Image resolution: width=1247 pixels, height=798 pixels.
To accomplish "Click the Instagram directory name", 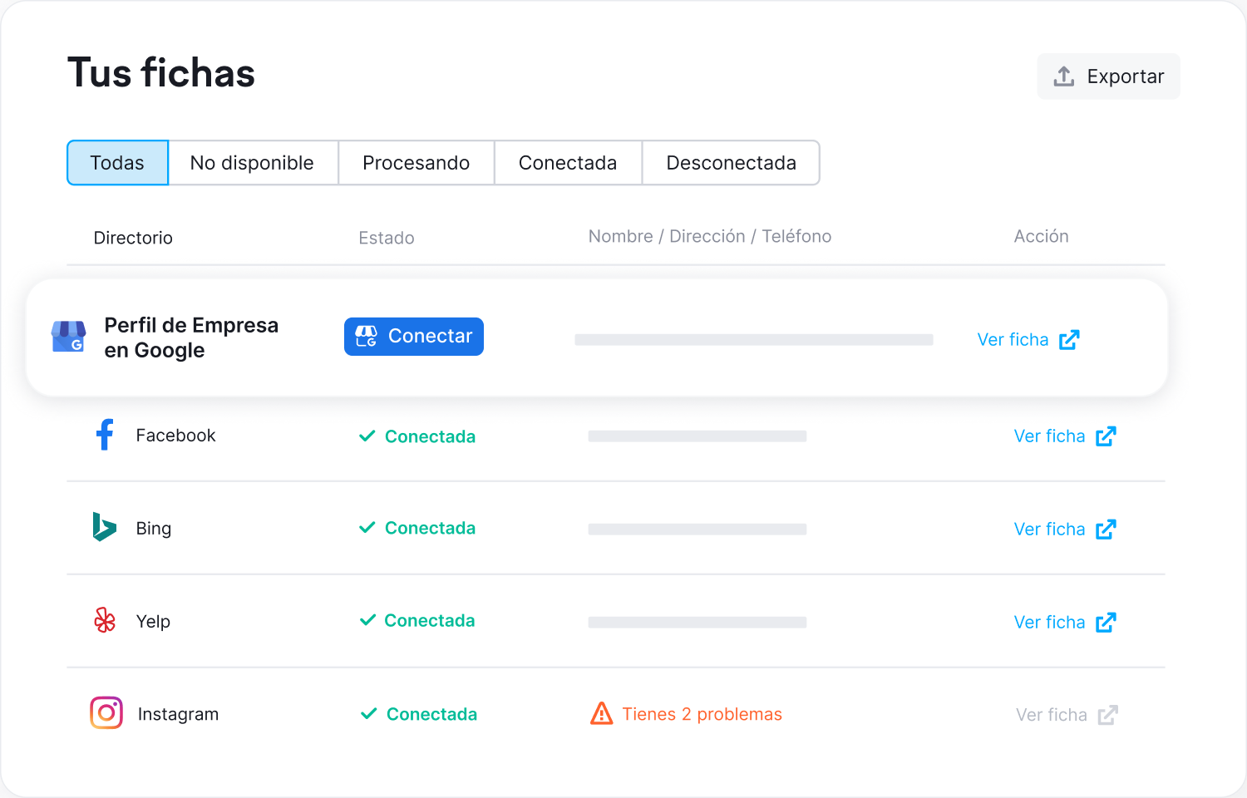I will 178,714.
